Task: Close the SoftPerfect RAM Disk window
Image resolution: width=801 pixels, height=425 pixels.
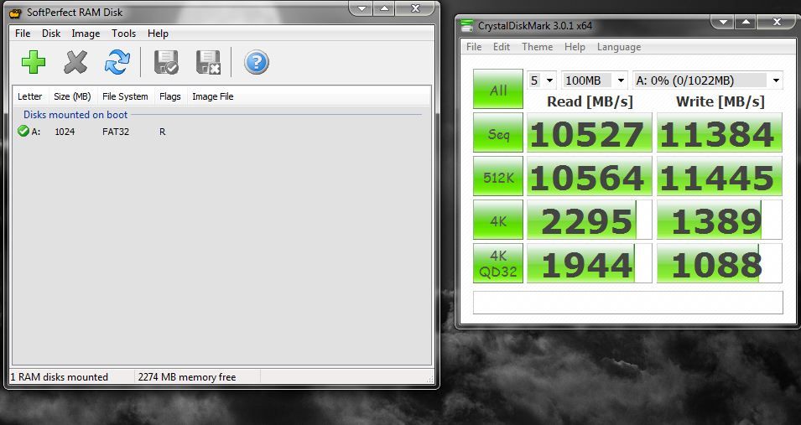Action: click(415, 8)
